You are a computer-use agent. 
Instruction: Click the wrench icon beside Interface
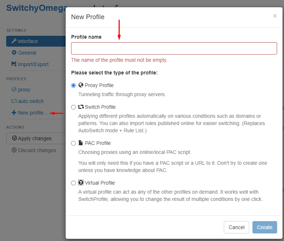click(14, 41)
